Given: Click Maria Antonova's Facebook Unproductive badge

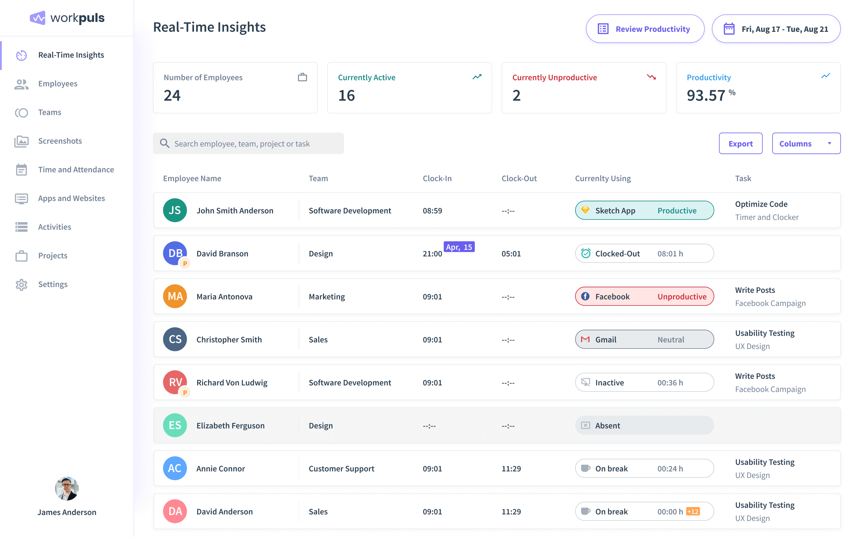Looking at the screenshot, I should [644, 296].
